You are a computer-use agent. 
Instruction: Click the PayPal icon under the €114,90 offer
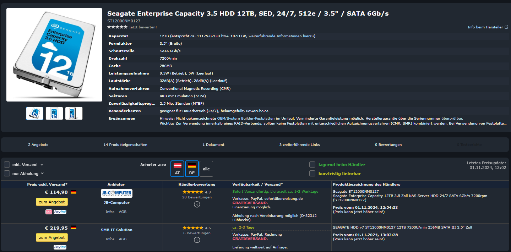[60, 212]
